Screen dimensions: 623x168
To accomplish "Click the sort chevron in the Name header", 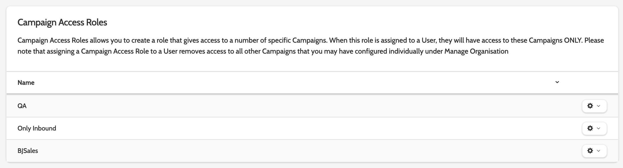I will pos(557,82).
